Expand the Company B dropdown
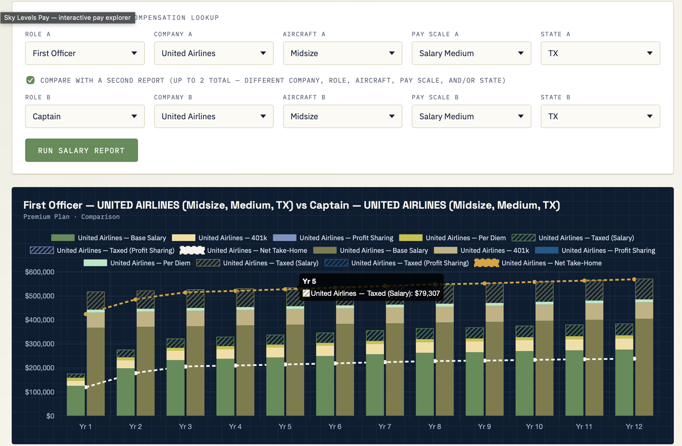This screenshot has width=682, height=446. click(x=214, y=116)
